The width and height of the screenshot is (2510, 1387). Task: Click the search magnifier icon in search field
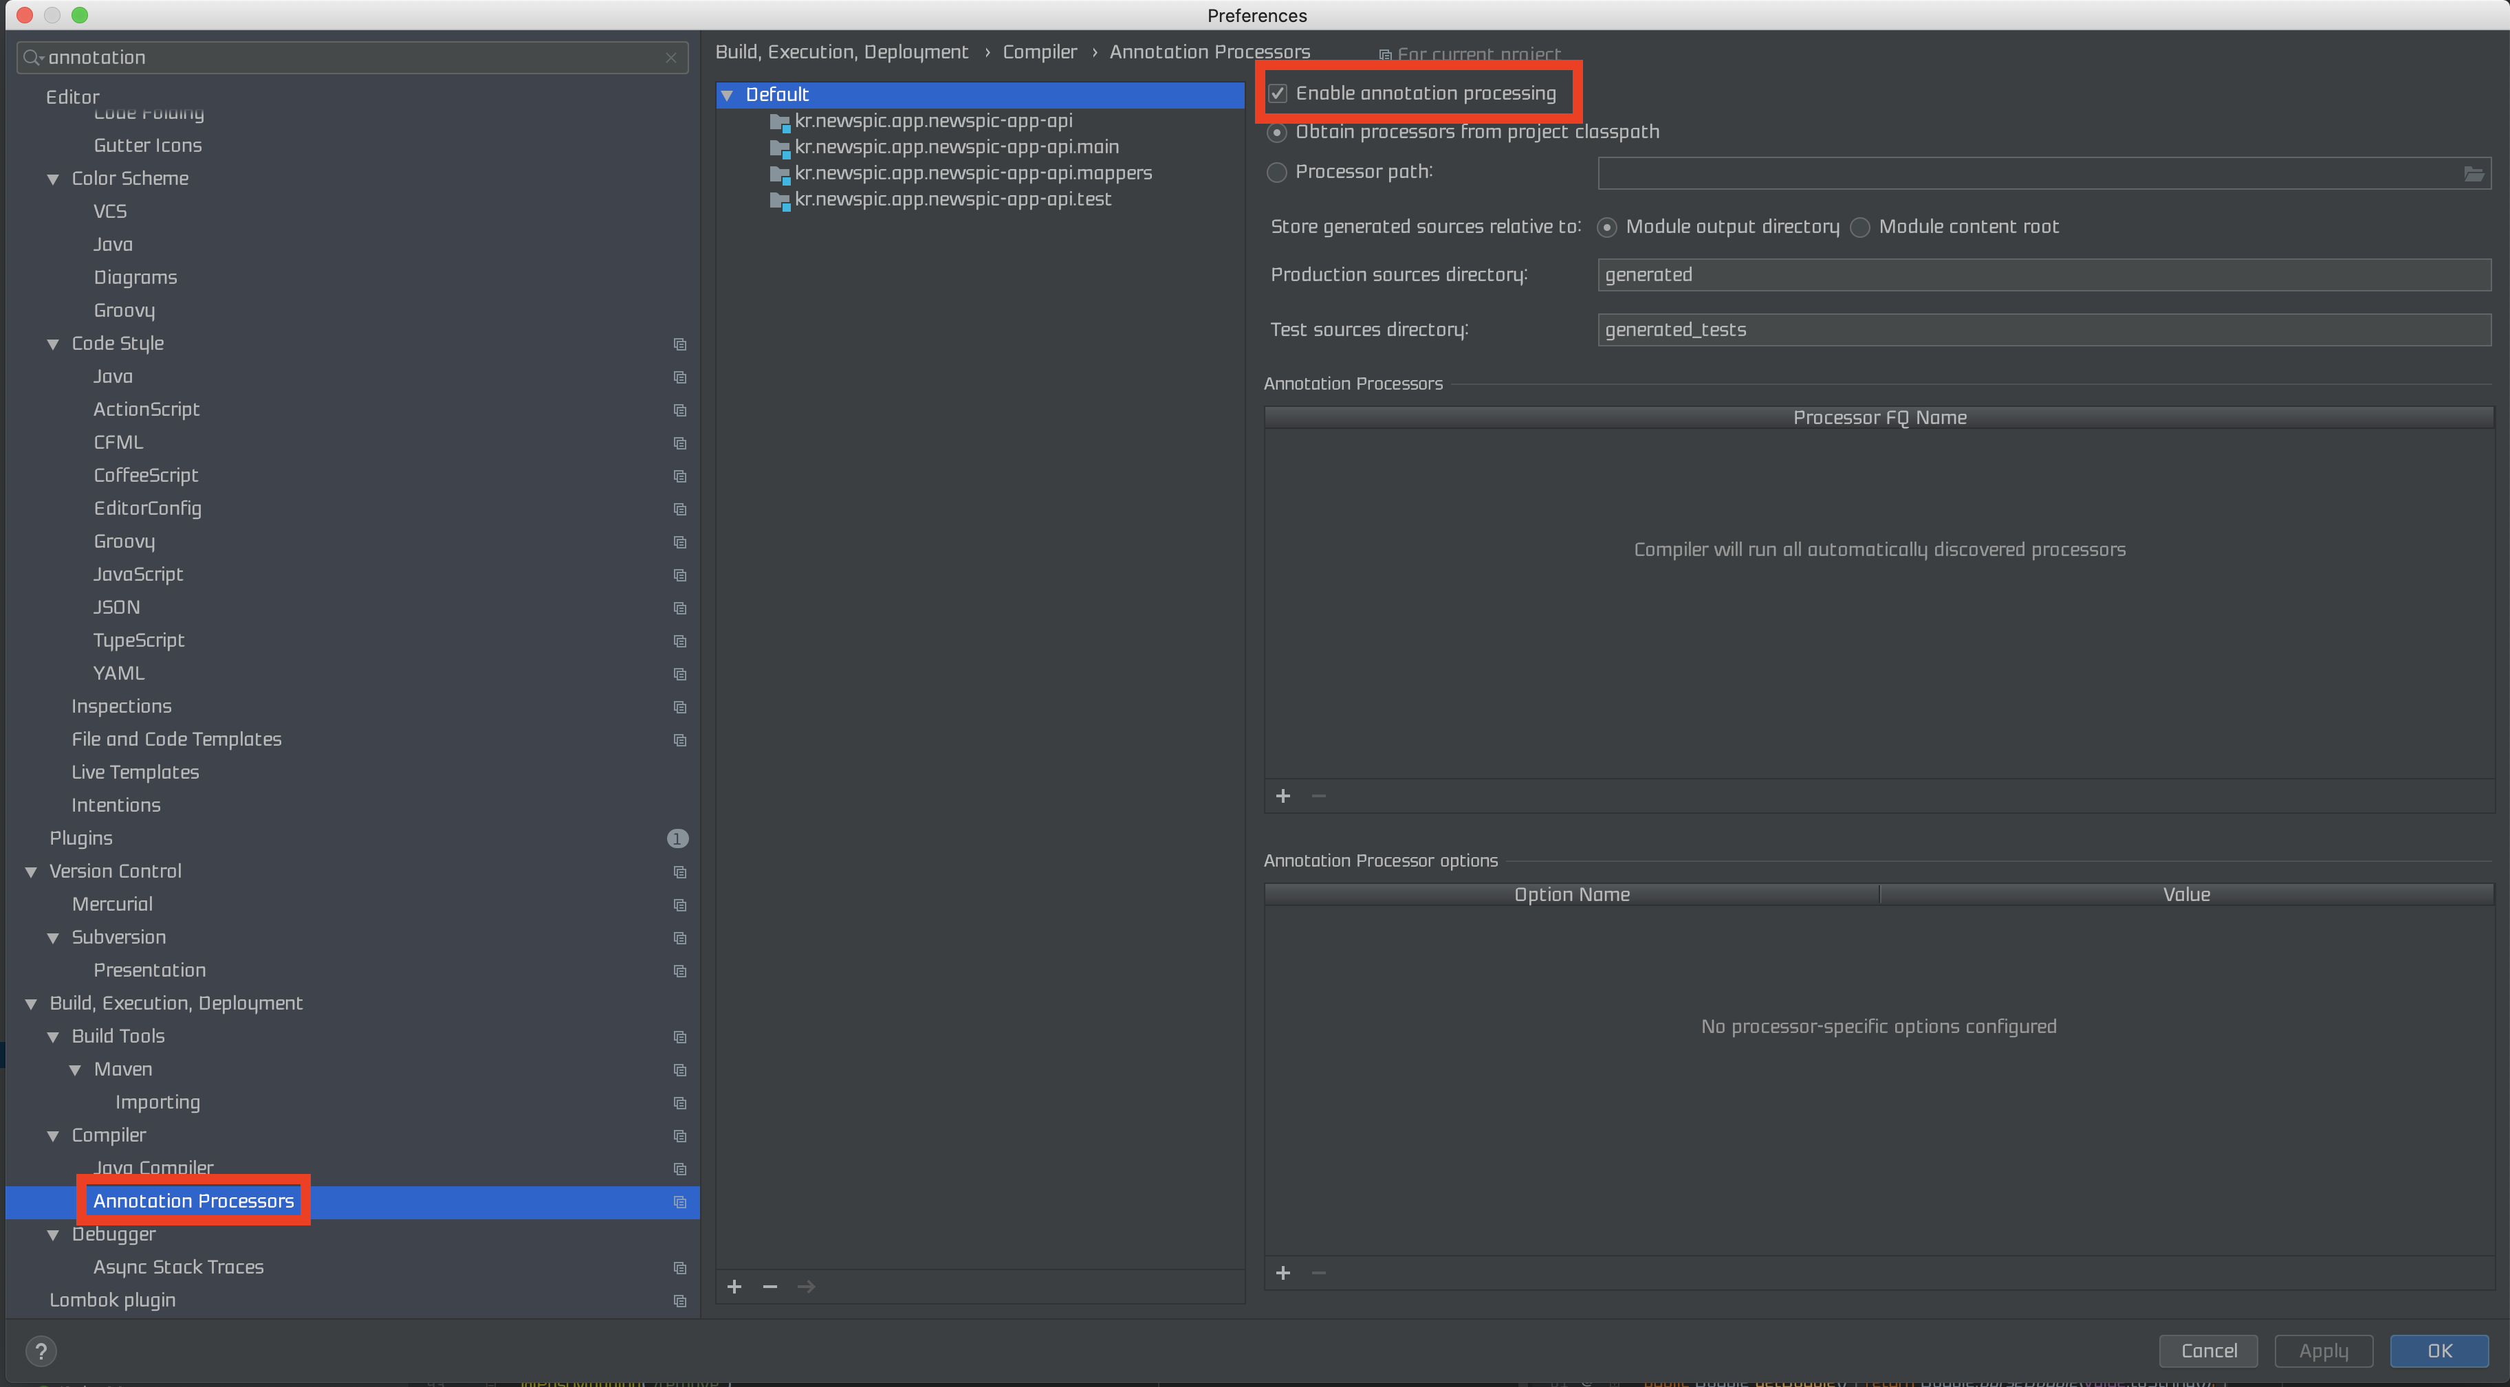[x=32, y=58]
